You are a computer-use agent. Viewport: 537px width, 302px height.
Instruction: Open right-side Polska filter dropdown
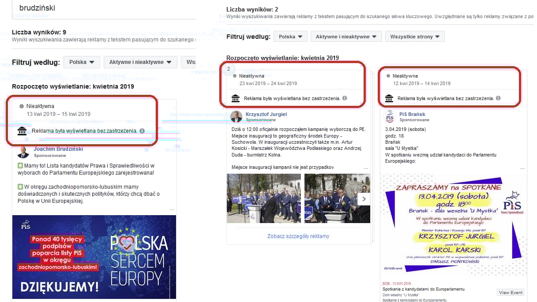coord(290,37)
